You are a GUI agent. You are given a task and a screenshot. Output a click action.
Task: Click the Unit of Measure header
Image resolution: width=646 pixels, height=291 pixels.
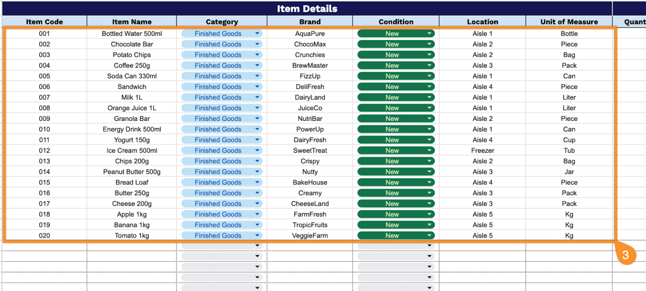click(569, 21)
